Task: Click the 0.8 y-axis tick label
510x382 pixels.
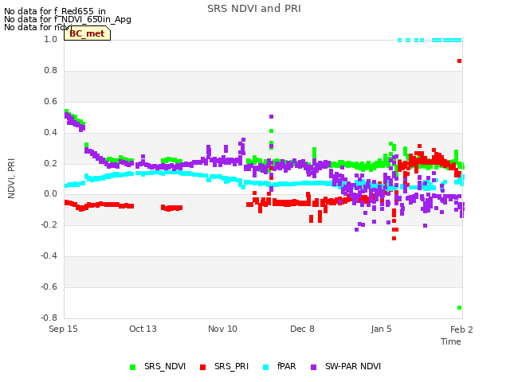Action: [x=50, y=70]
